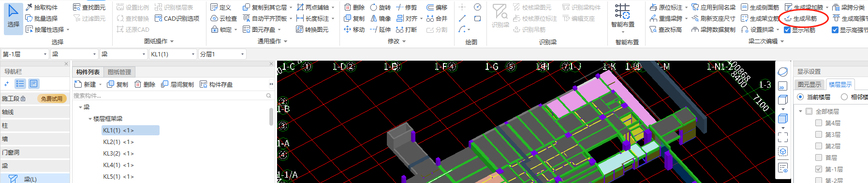Viewport: 868px width, 183px height.
Task: Check the 全部楼层 checkbox
Action: [809, 111]
